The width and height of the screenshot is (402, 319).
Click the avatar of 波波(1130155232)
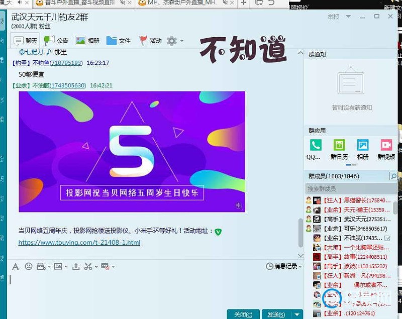pyautogui.click(x=317, y=266)
